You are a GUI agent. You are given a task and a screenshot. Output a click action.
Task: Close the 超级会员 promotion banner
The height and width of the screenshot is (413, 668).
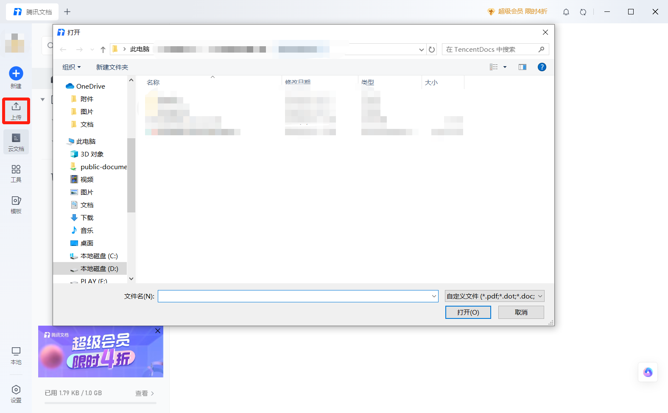click(x=158, y=331)
